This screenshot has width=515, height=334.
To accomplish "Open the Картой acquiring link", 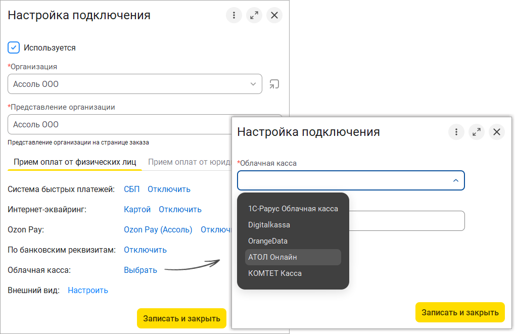I will [x=137, y=210].
